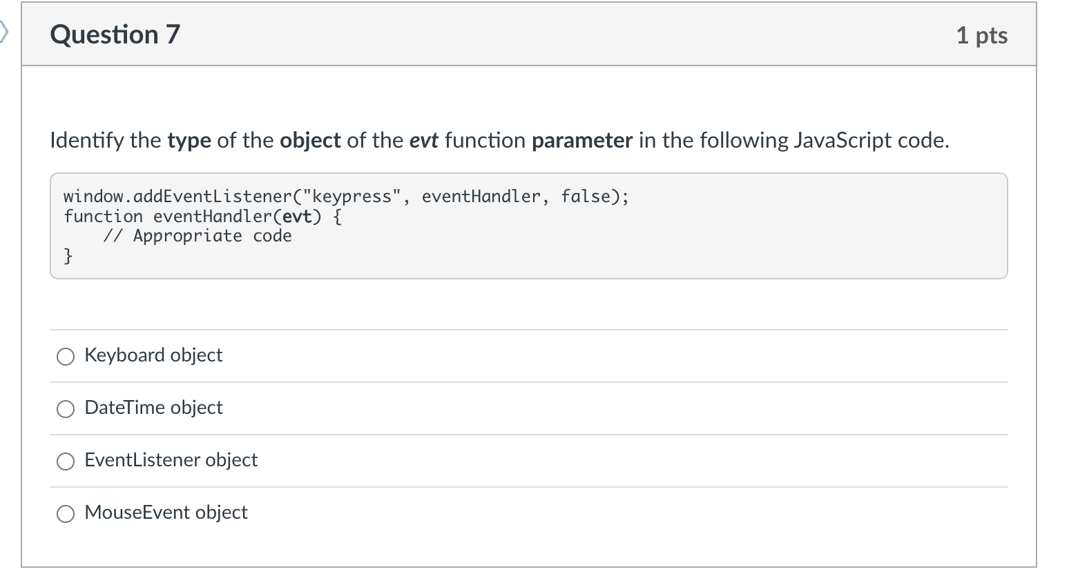This screenshot has width=1069, height=585.
Task: Choose the DateTime object radio button
Action: (66, 409)
